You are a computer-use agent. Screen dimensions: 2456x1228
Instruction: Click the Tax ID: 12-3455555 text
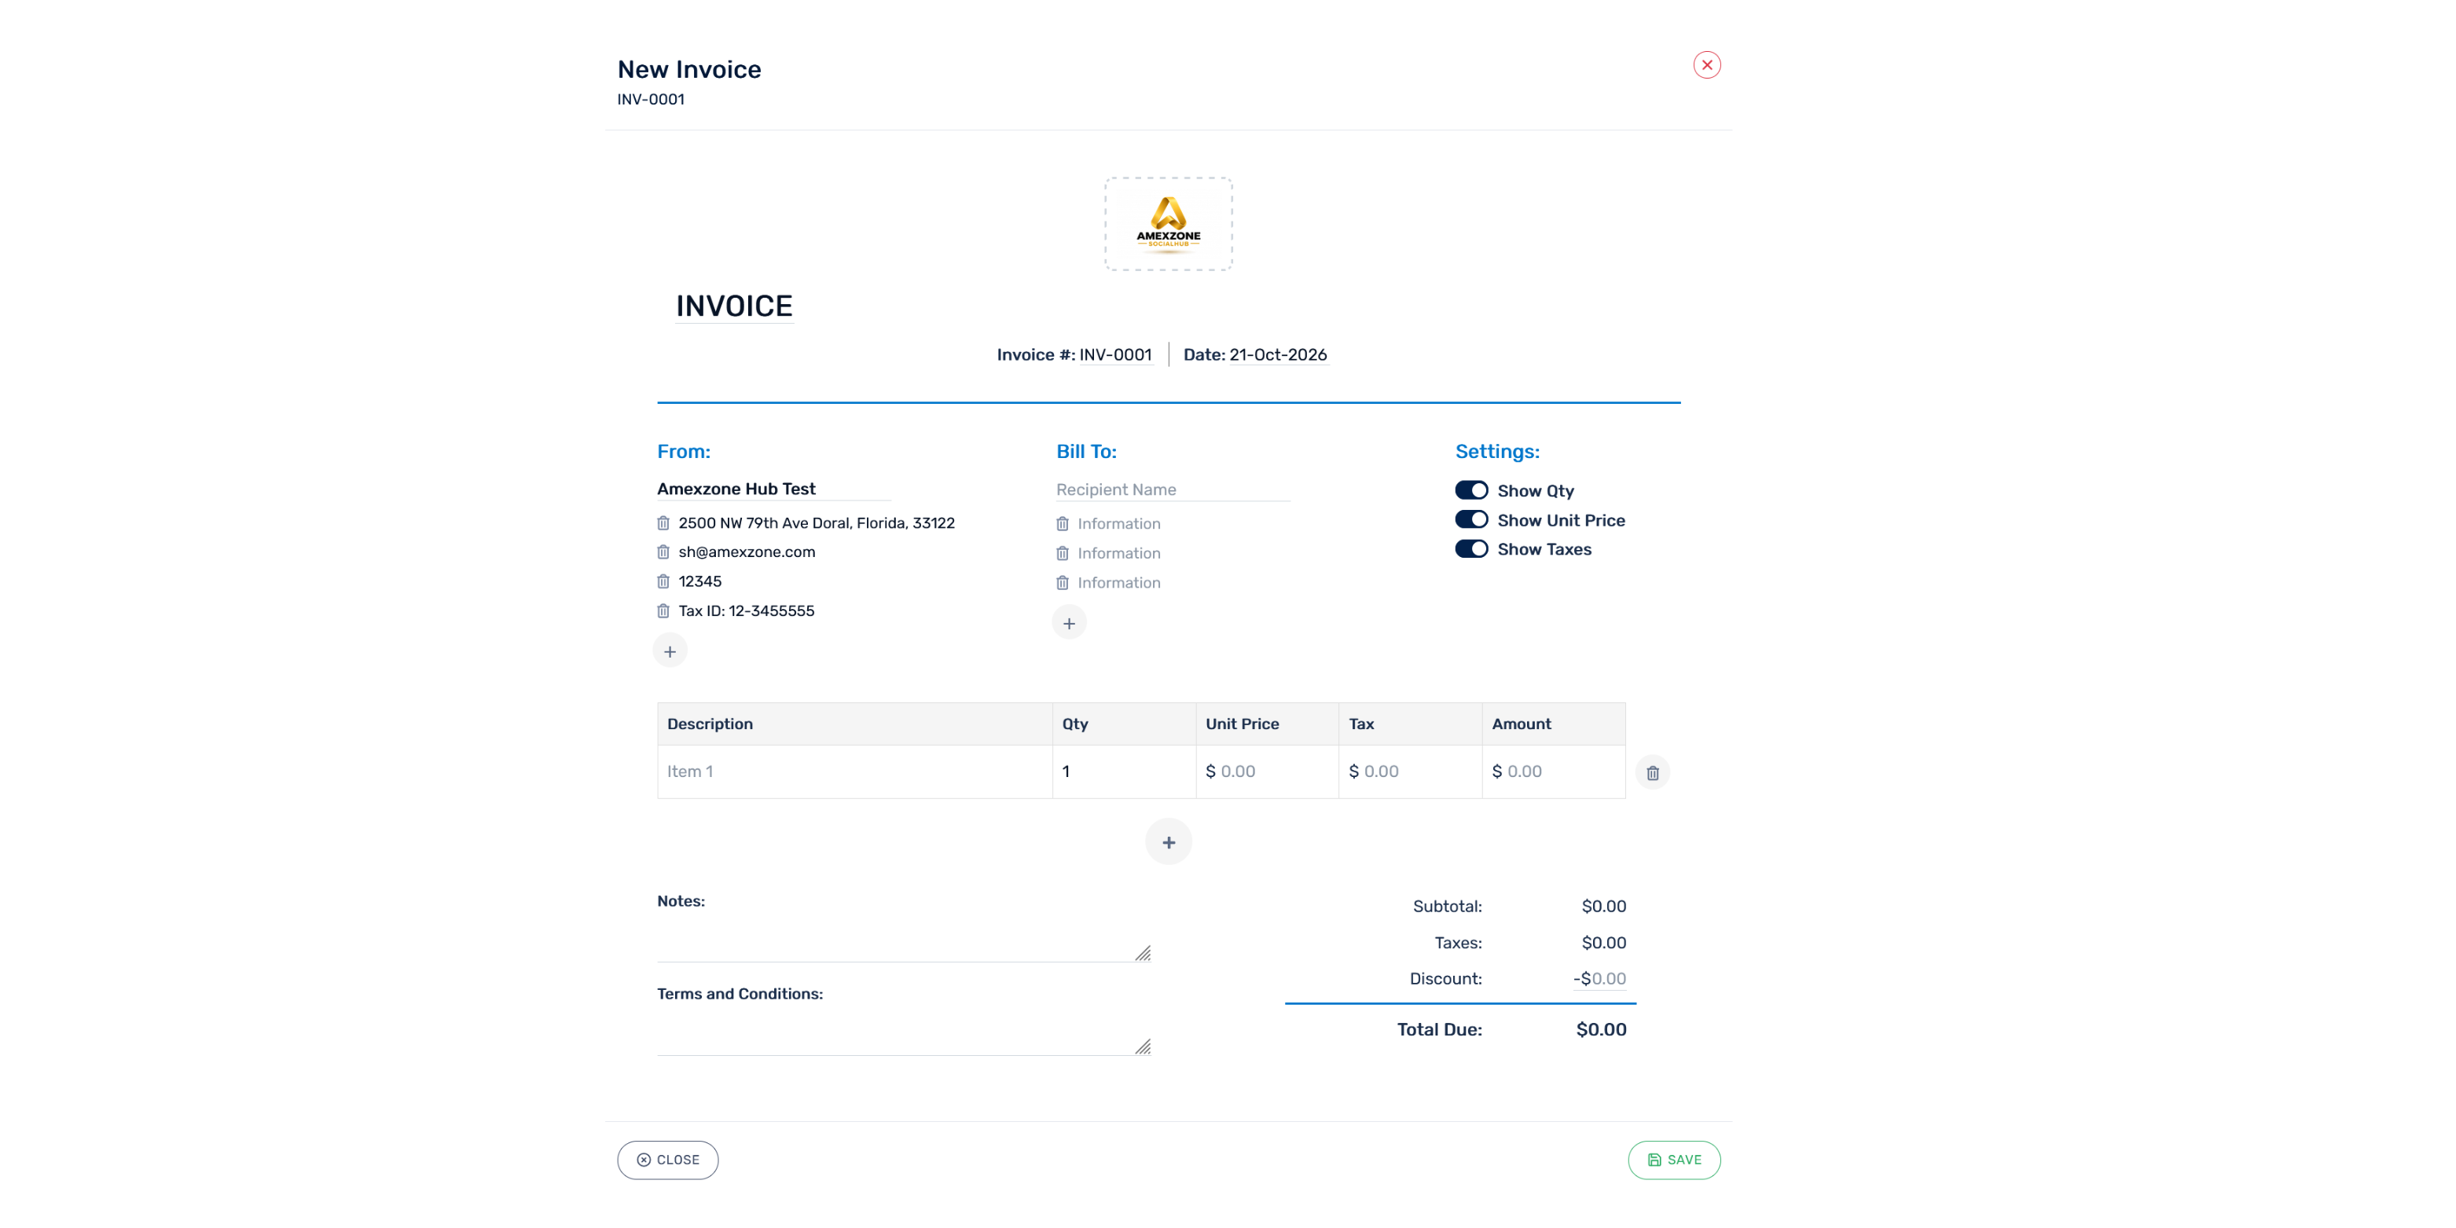pyautogui.click(x=747, y=611)
